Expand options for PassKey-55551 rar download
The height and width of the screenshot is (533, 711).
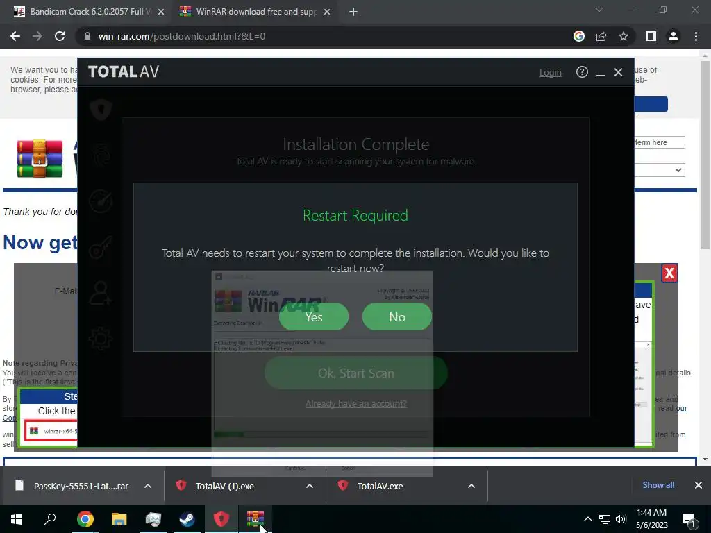[x=148, y=486]
